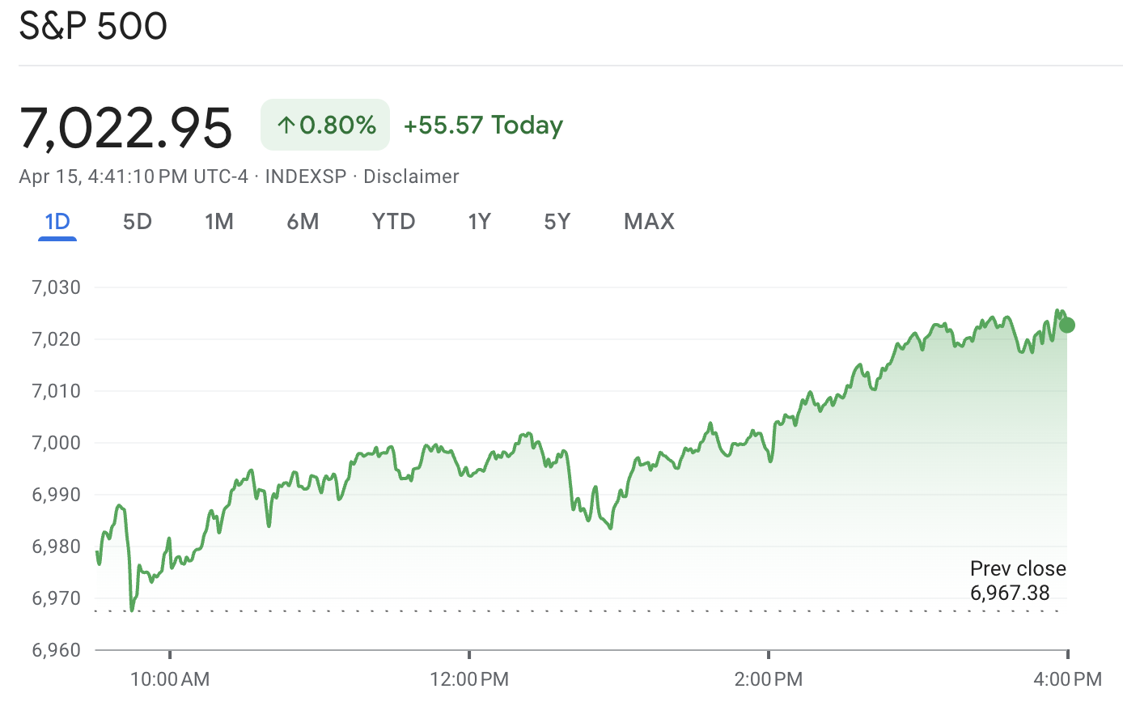Click the S&P 500 title

point(93,26)
